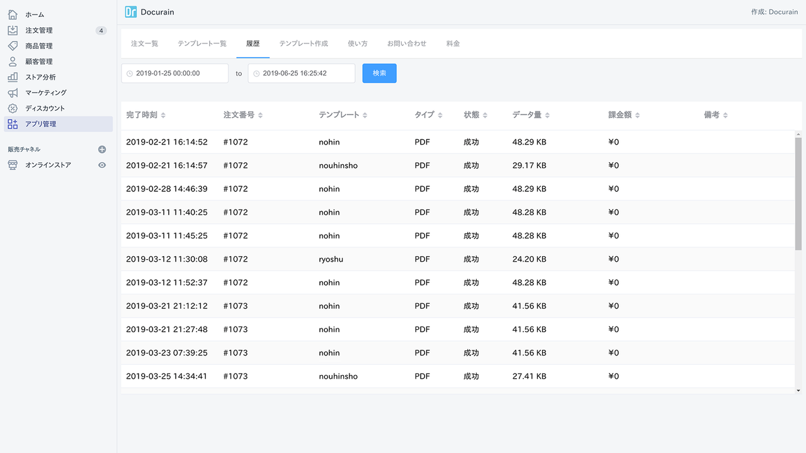Open the テンプレート一覧 tab

[202, 43]
